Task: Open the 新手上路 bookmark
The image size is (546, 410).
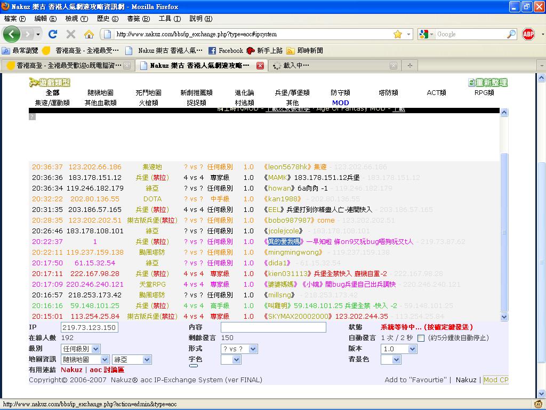Action: coord(264,51)
